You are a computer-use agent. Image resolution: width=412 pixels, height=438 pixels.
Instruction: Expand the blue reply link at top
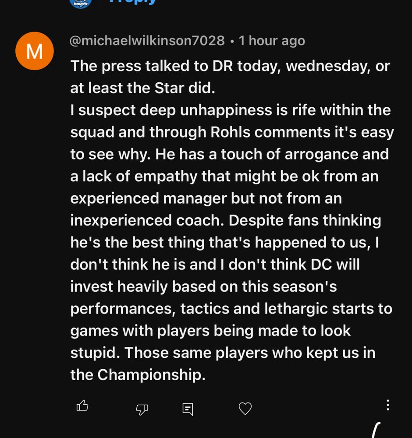point(132,2)
